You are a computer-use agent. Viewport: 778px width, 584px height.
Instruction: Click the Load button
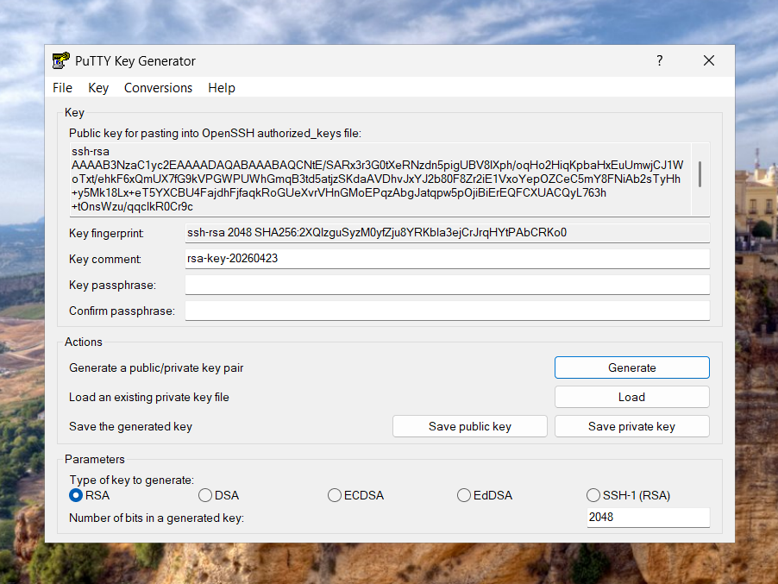[x=632, y=397]
